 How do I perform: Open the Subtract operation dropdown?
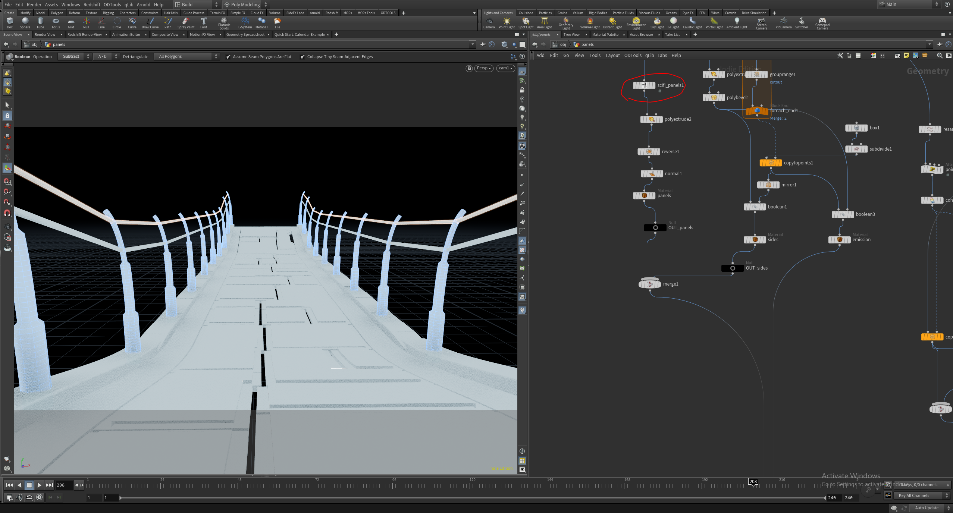point(74,56)
